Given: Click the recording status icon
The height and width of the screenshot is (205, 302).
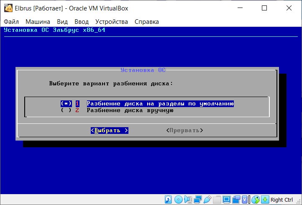Looking at the screenshot, I should 236,200.
